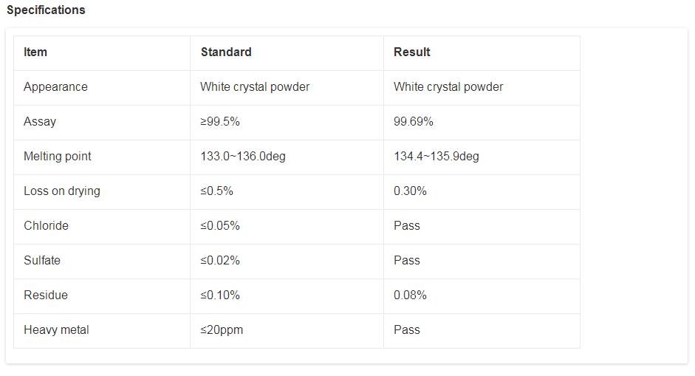Click the ≥99.5% assay standard cell
This screenshot has width=695, height=376.
pyautogui.click(x=220, y=122)
